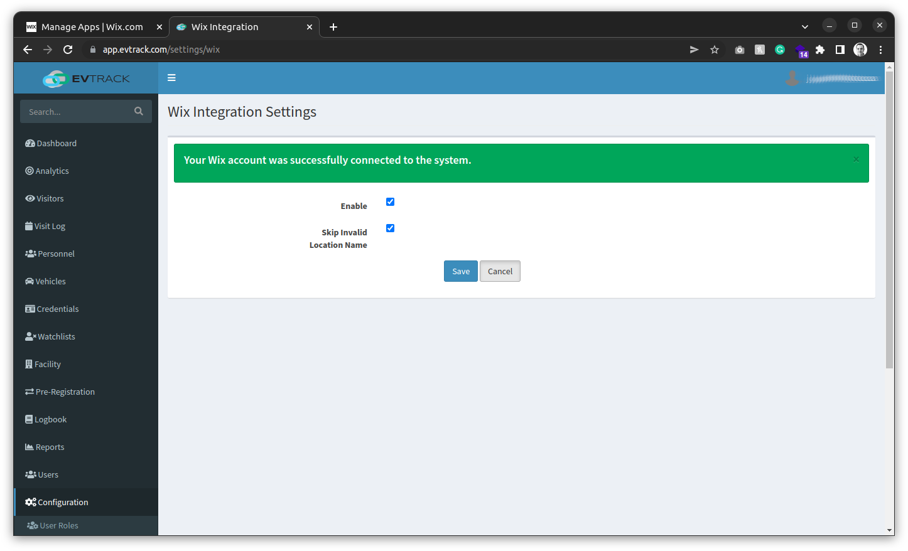Open the Chrome three-dot menu

(x=880, y=50)
